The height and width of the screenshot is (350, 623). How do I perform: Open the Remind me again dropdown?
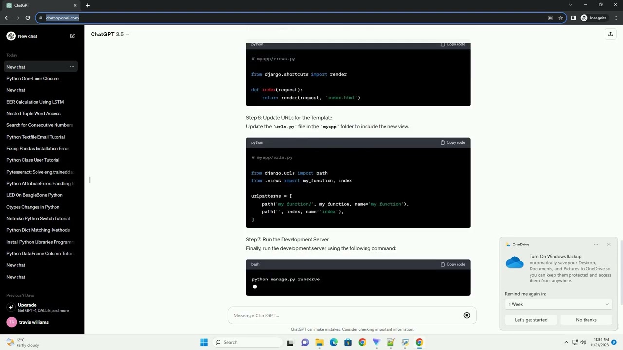[x=558, y=304]
